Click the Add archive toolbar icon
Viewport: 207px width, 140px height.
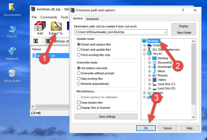[40, 28]
